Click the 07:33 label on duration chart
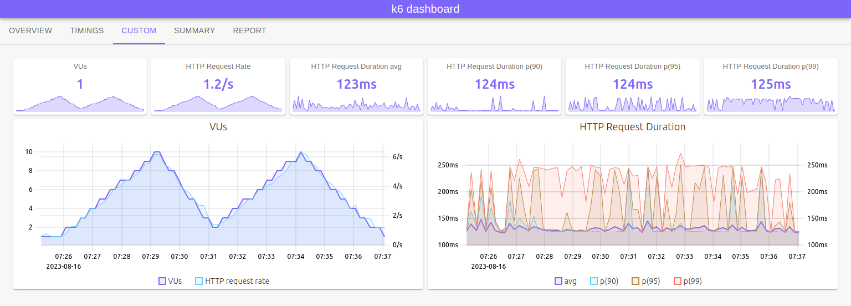The image size is (851, 306). pyautogui.click(x=685, y=257)
